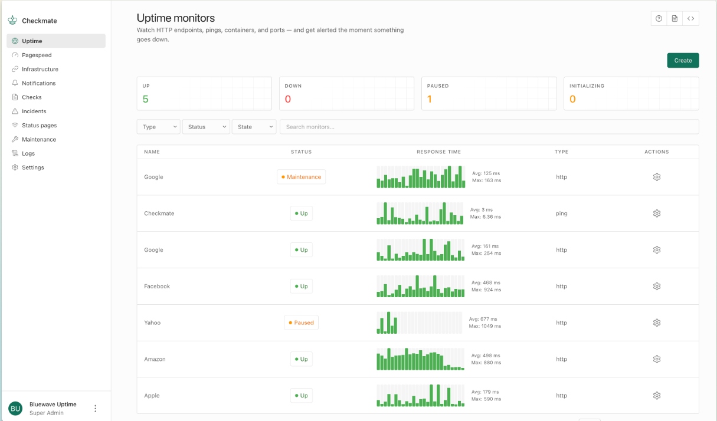Open settings gear for Yahoo monitor
The width and height of the screenshot is (717, 421).
[x=656, y=323]
